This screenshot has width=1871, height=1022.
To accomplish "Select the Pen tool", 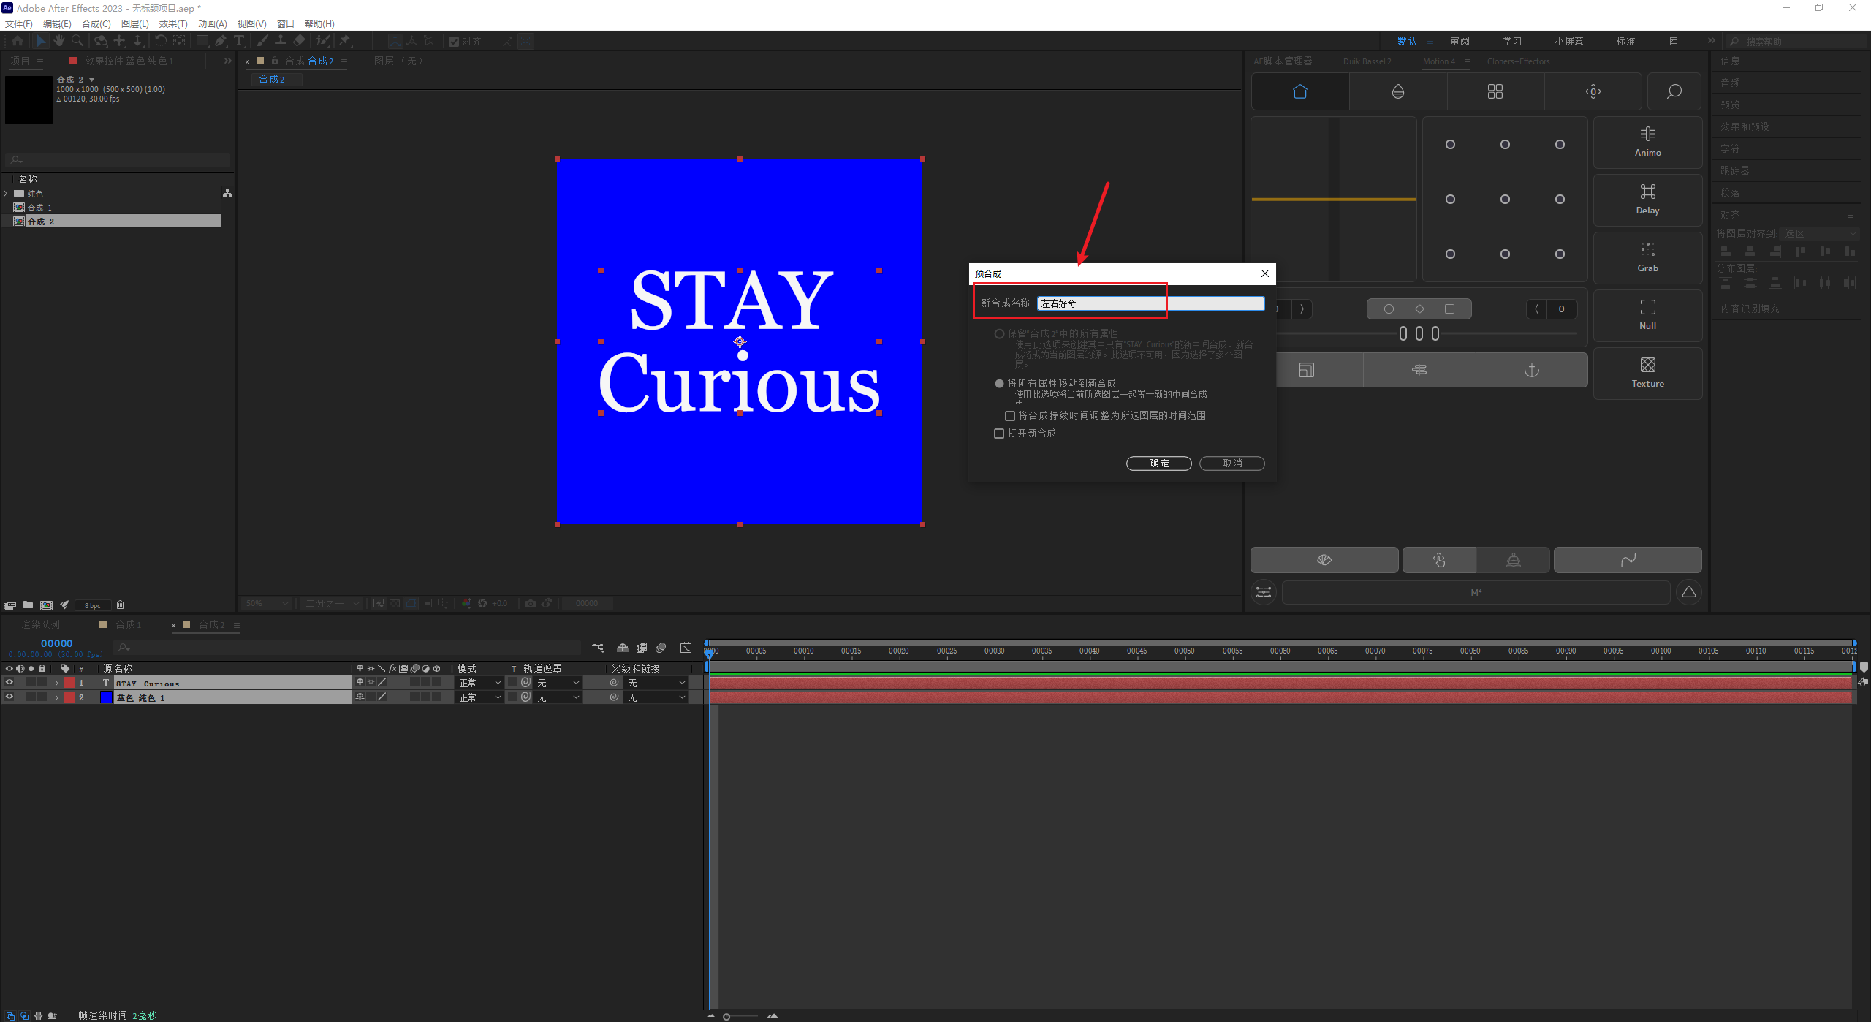I will pos(220,41).
